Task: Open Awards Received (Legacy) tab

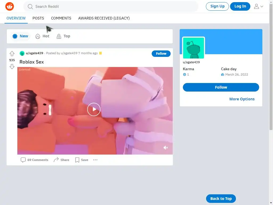Action: click(x=104, y=18)
